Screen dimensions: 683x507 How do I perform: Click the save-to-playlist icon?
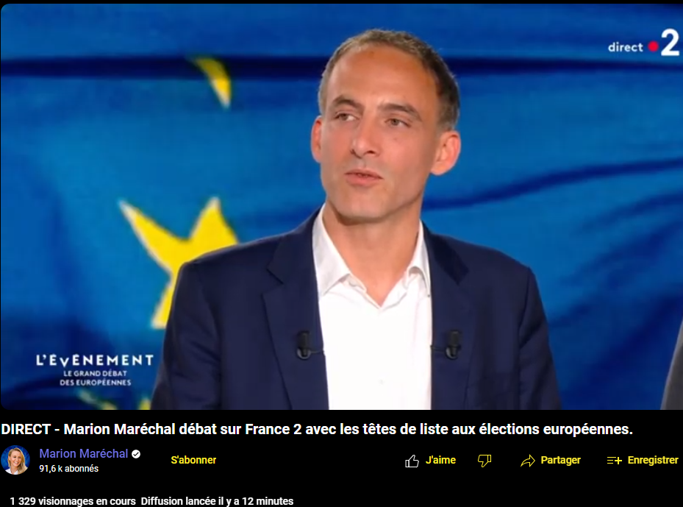pos(614,461)
